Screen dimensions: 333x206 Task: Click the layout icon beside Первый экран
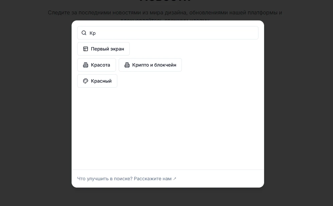tap(86, 49)
